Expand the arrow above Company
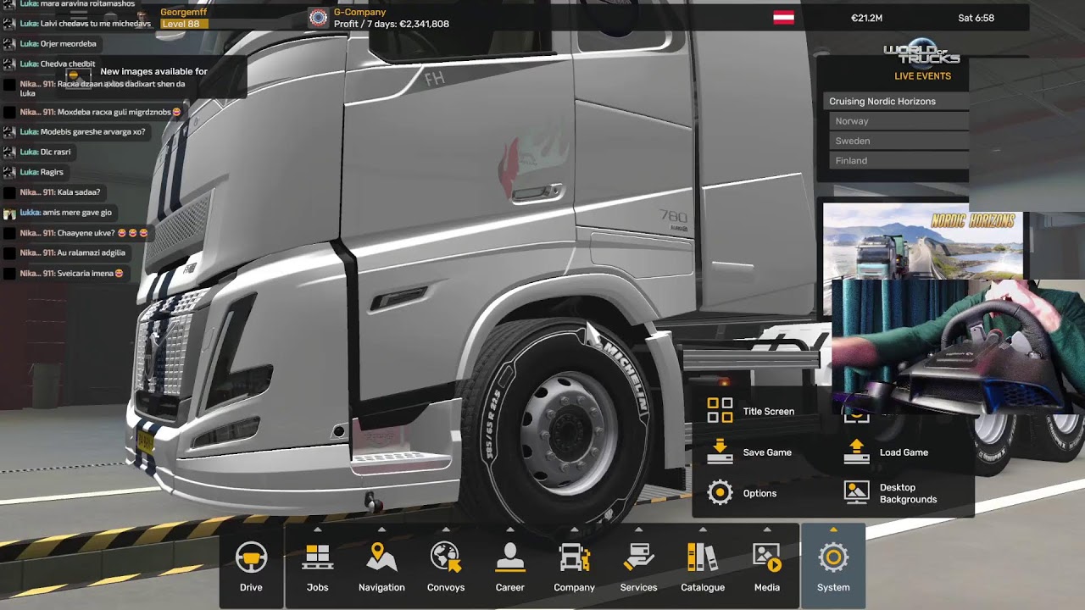 (x=574, y=530)
